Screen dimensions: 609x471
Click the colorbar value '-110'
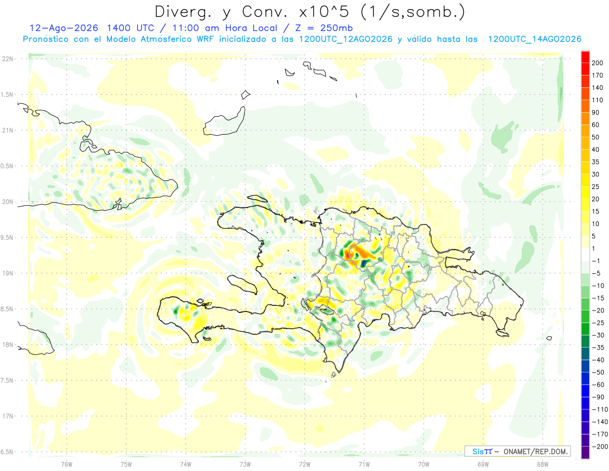point(601,410)
